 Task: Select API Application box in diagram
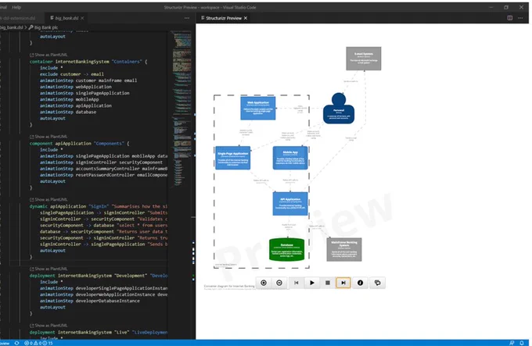click(290, 204)
